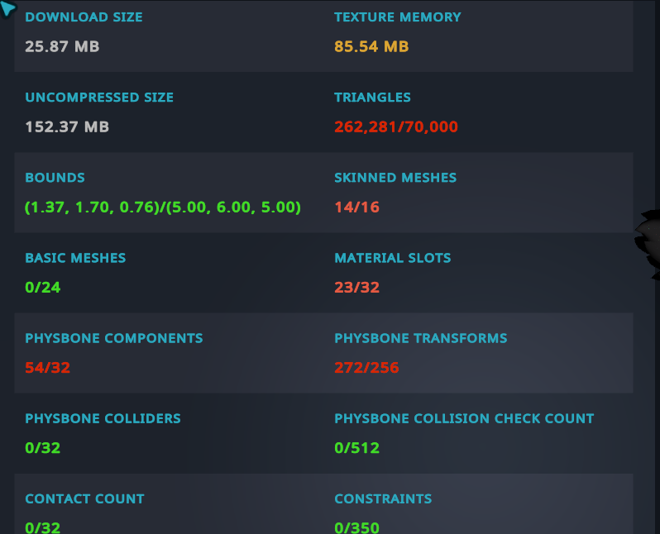This screenshot has height=534, width=660.
Task: Click the UNCOMPRESSED SIZE label
Action: (x=99, y=98)
